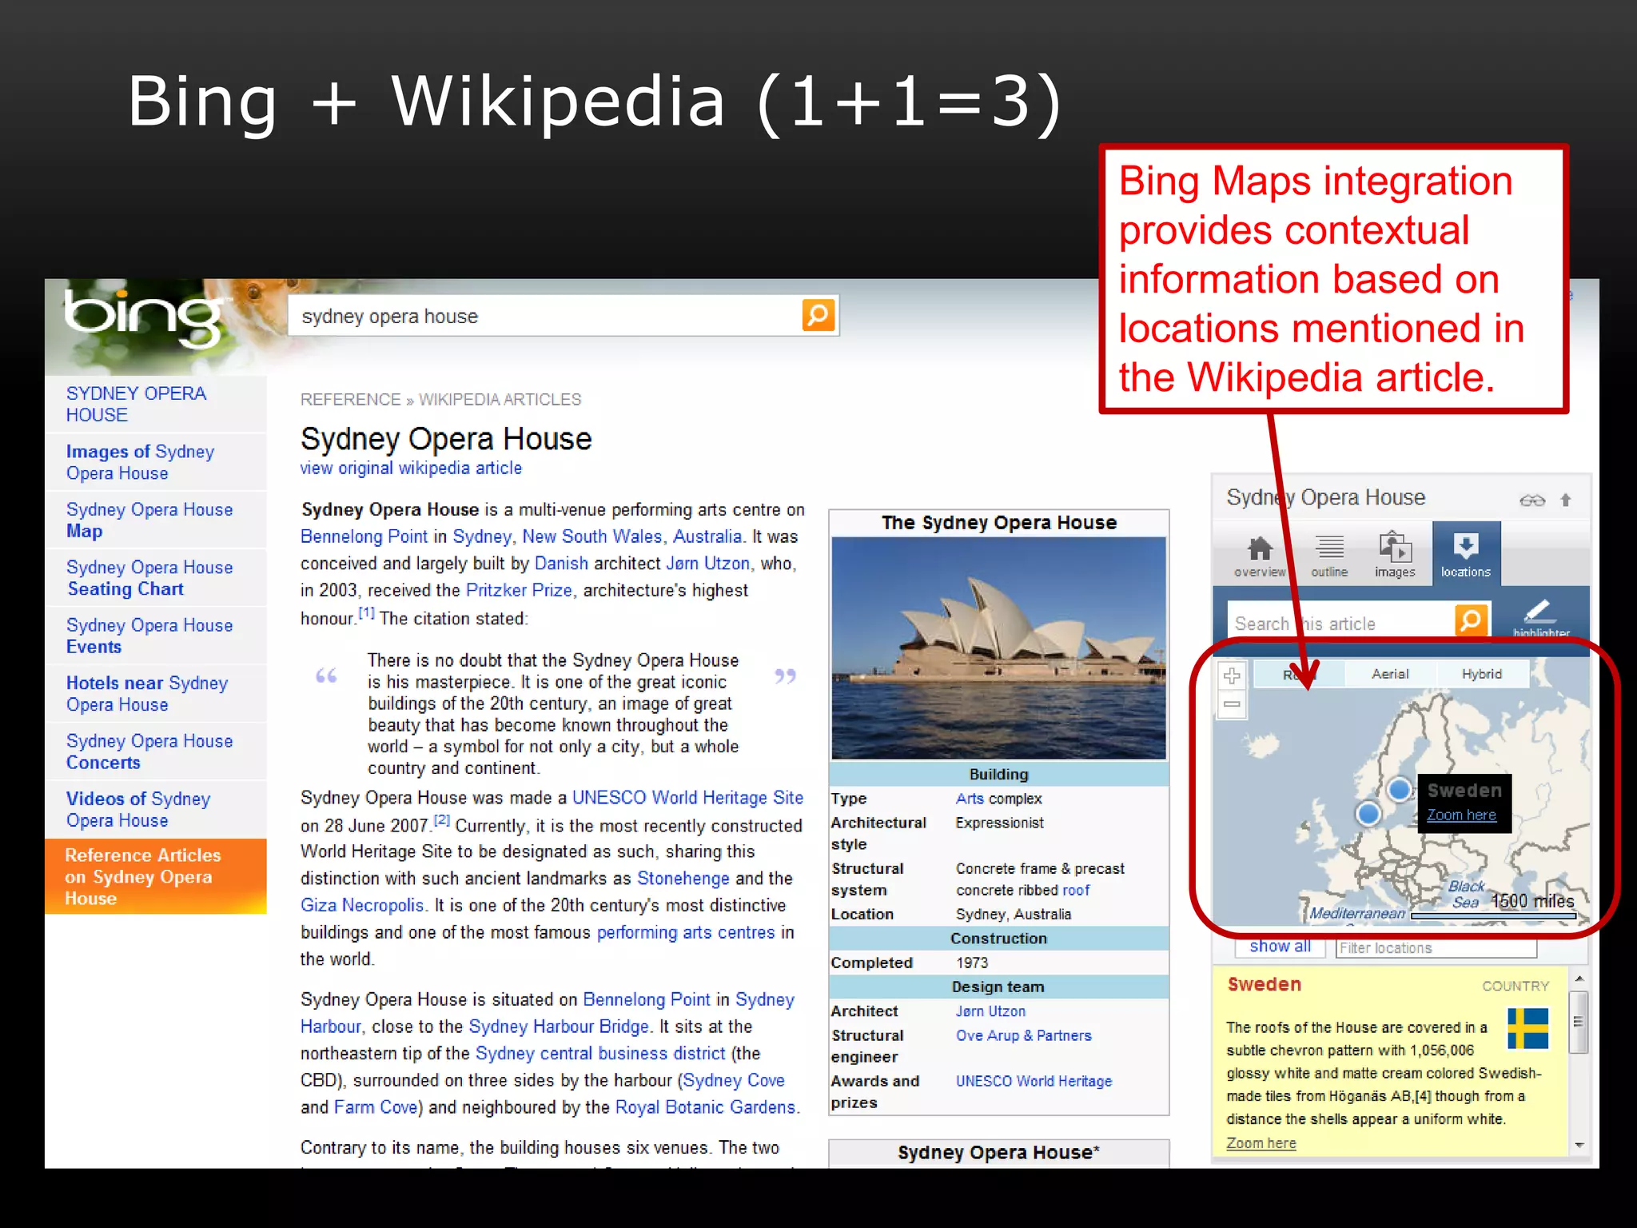
Task: Activate the highlighter pen tool
Action: click(1541, 617)
